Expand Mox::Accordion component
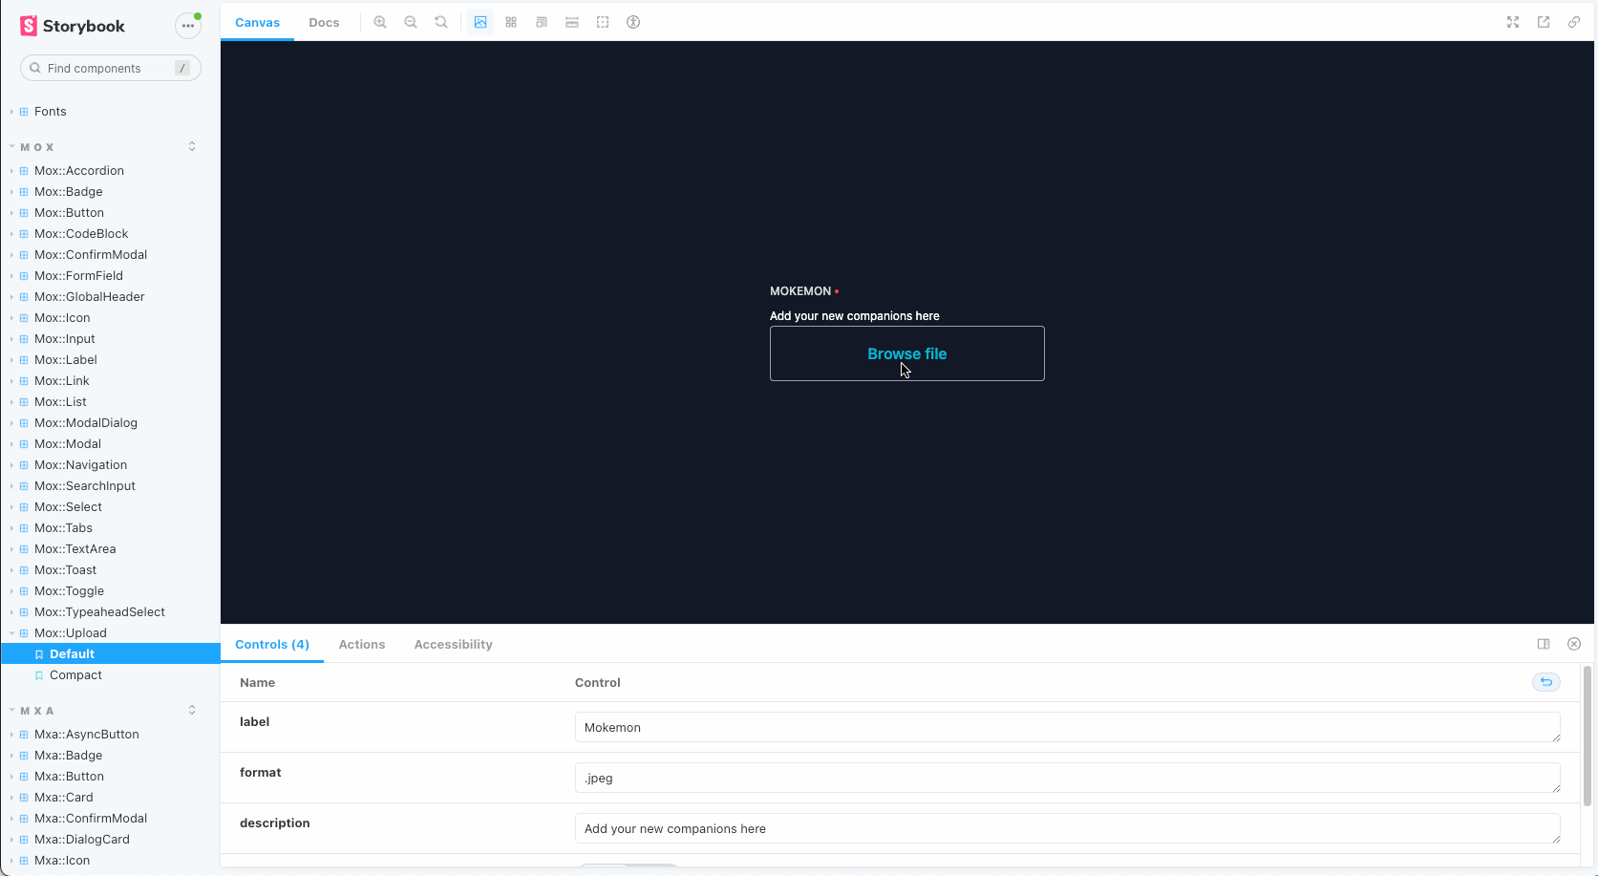This screenshot has height=876, width=1598. click(79, 171)
